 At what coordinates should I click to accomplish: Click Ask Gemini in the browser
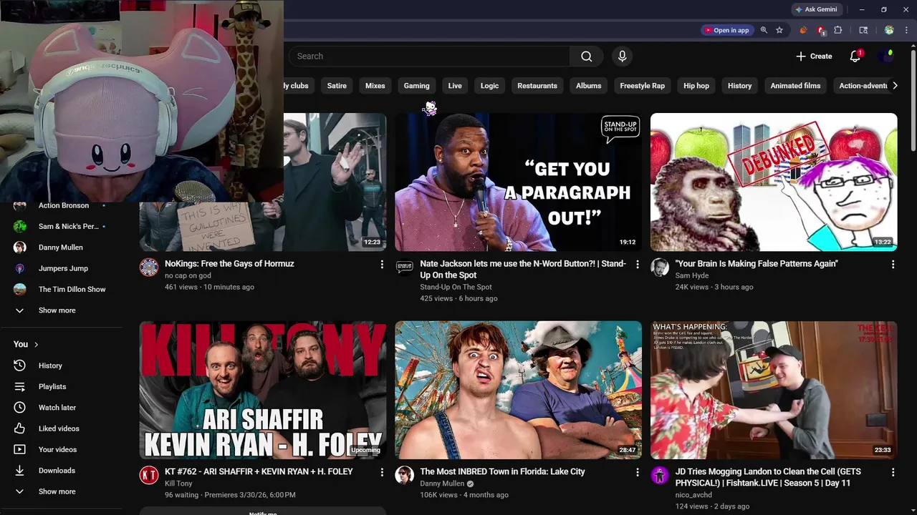(x=816, y=9)
